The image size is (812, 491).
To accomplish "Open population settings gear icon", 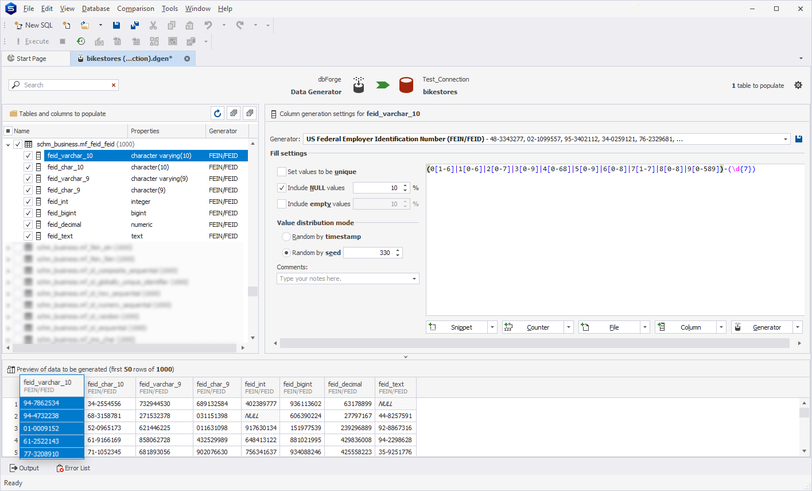I will (798, 85).
